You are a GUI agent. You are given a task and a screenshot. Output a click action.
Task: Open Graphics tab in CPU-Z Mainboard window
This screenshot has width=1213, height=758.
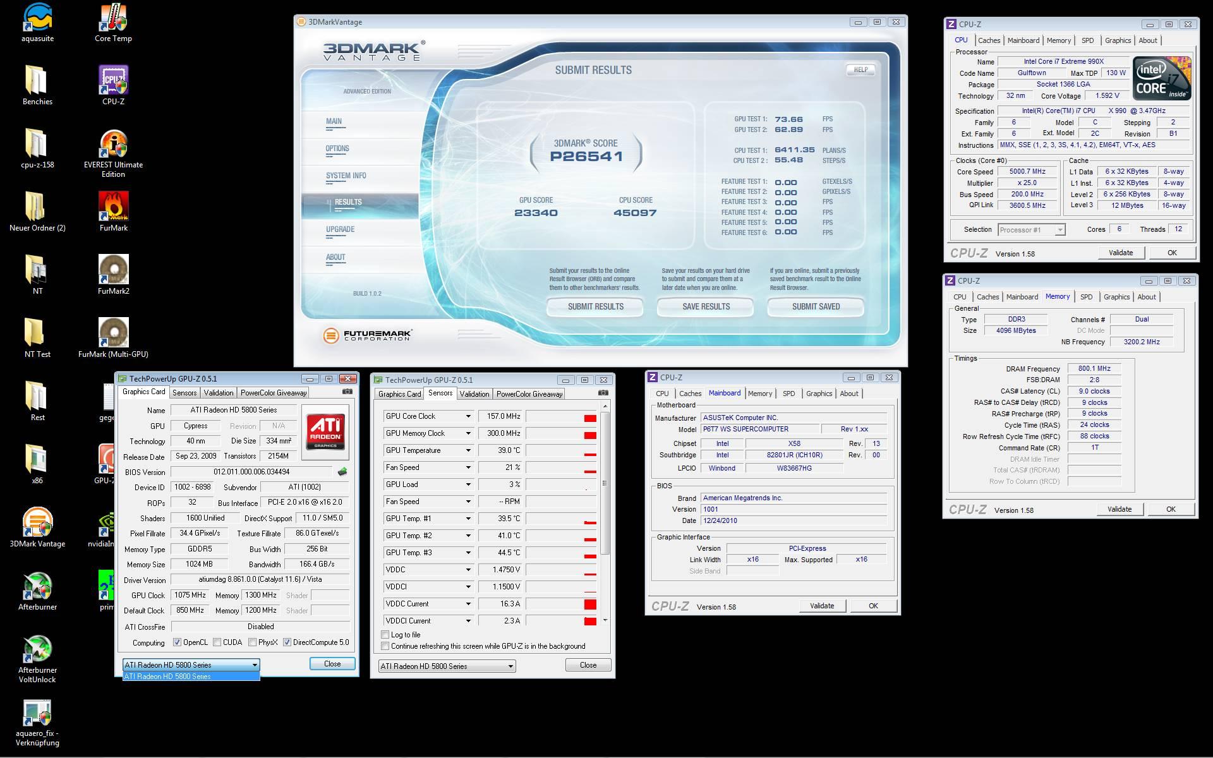(x=819, y=394)
